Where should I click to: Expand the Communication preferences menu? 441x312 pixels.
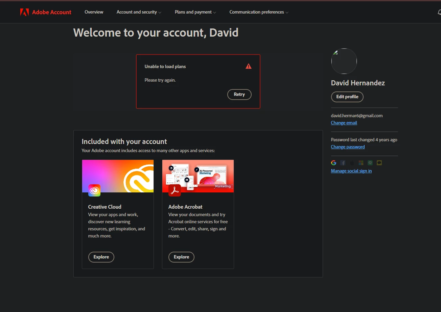pyautogui.click(x=259, y=12)
